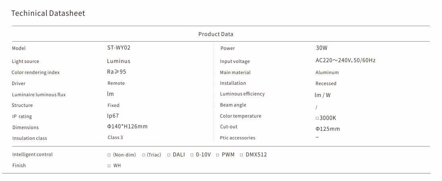The width and height of the screenshot is (442, 181).
Task: Click the Intelligent control row label
Action: [x=32, y=154]
